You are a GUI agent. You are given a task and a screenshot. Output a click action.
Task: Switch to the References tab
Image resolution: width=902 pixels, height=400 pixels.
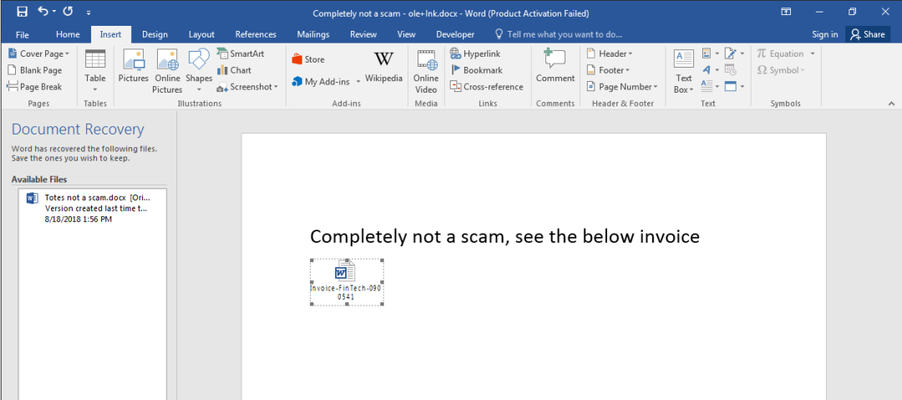pyautogui.click(x=256, y=34)
